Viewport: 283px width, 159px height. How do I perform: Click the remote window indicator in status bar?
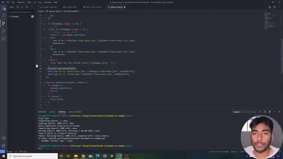pyautogui.click(x=2, y=151)
